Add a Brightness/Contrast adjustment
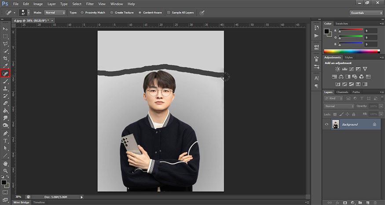The image size is (385, 205). pos(337,69)
